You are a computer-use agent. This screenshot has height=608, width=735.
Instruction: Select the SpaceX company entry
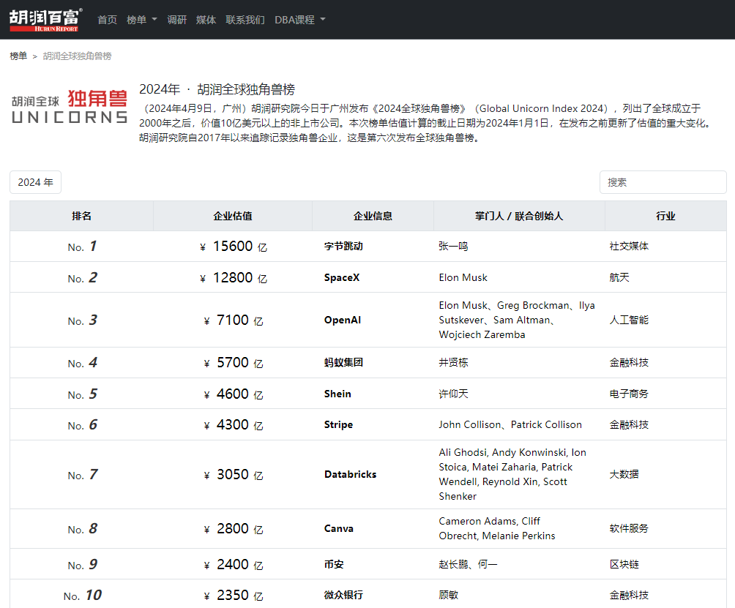click(x=342, y=278)
